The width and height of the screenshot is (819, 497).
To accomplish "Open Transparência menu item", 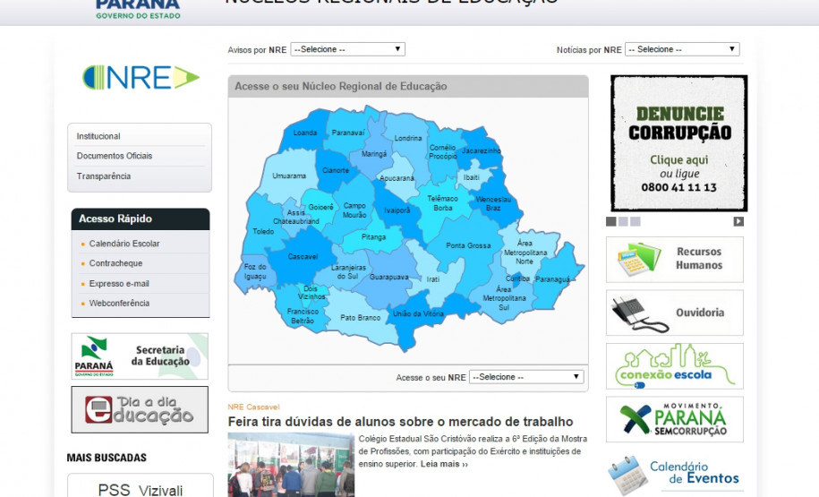I will pos(104,176).
